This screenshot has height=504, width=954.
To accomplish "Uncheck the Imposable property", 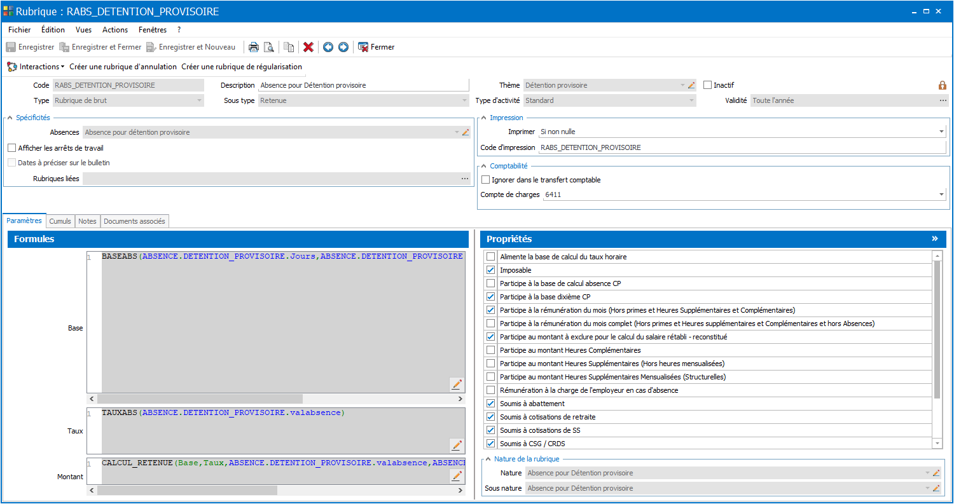I will point(490,270).
